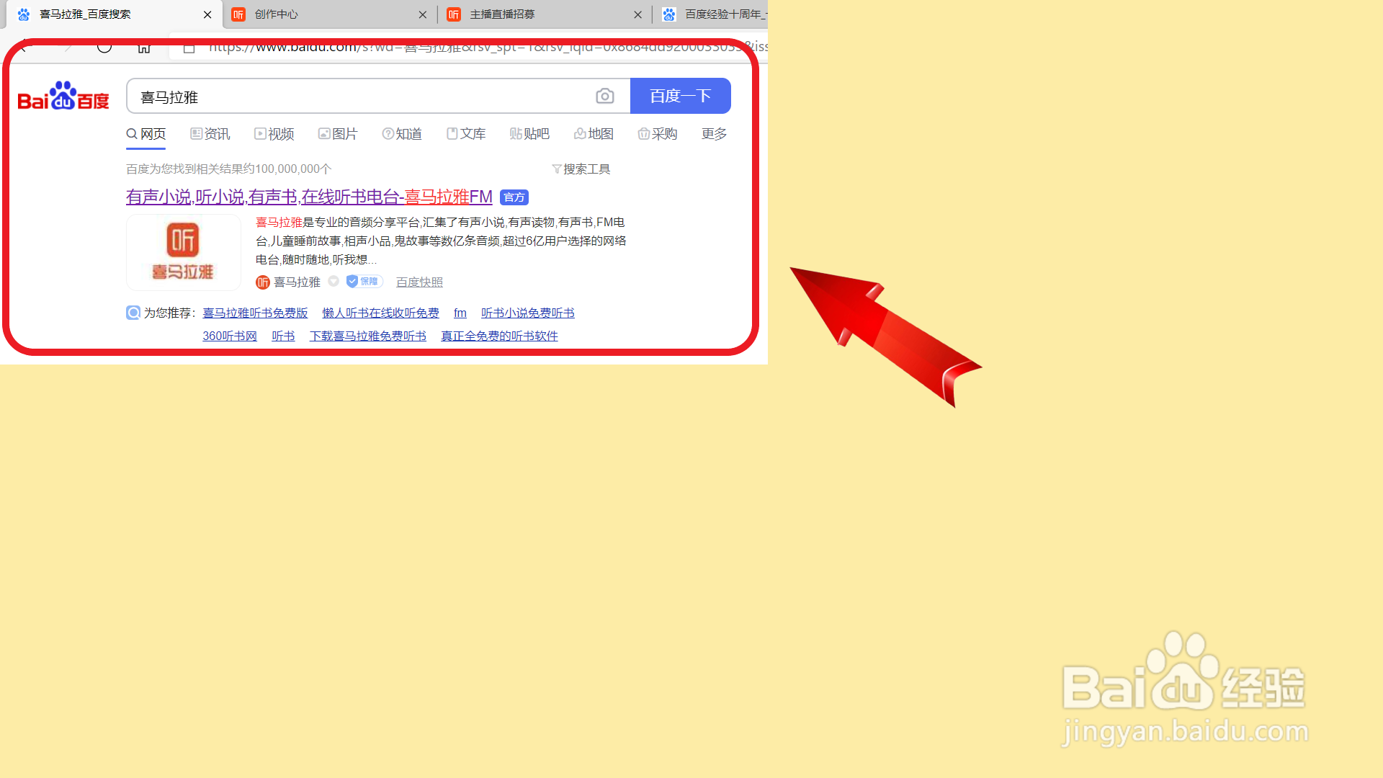Screen dimensions: 1383x778
Task: Click the 喜马拉雅 logo thumbnail
Action: point(184,252)
